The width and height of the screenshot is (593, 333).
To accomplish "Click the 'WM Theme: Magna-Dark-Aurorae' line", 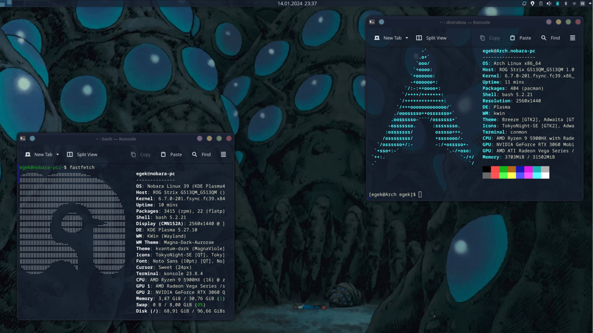I will [x=175, y=242].
